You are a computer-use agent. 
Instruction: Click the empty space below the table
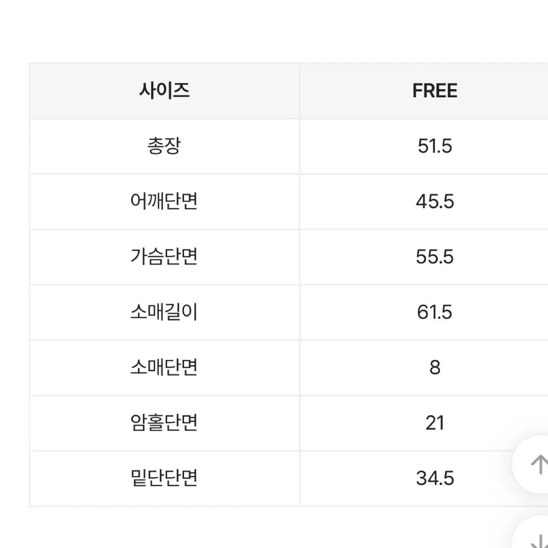pos(256,528)
